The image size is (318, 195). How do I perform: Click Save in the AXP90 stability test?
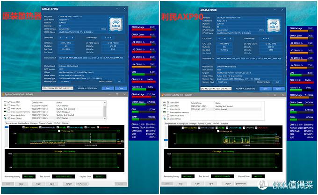pos(211,184)
